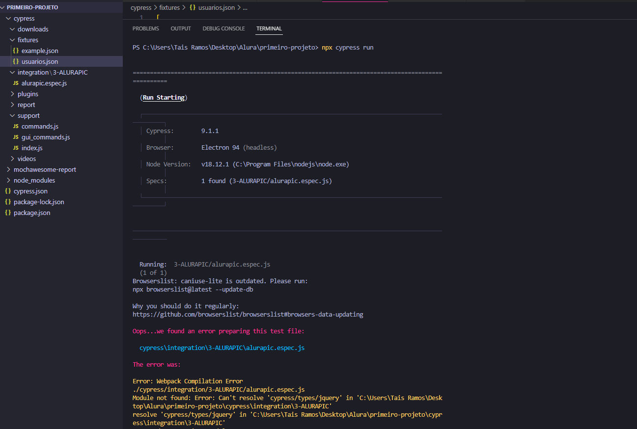Click usuarios.json in the breadcrumb

pyautogui.click(x=217, y=8)
